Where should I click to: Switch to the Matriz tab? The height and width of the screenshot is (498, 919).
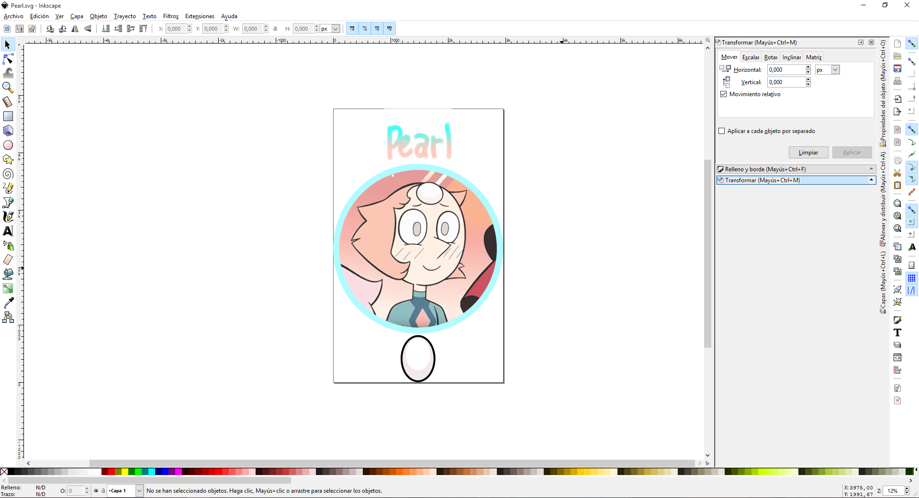point(814,57)
